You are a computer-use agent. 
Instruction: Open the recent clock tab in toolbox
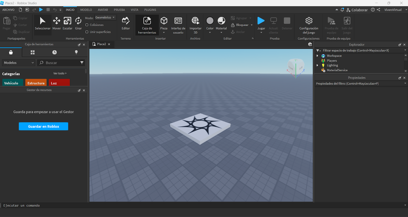[55, 52]
